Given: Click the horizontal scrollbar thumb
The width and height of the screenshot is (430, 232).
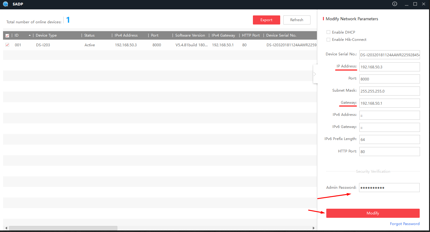Looking at the screenshot, I should tap(63, 228).
